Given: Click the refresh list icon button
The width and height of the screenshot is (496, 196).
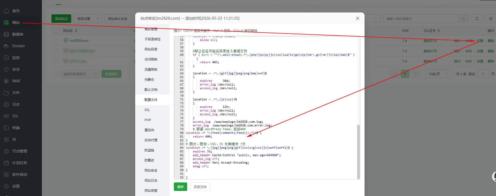Looking at the screenshot, I should point(477,19).
